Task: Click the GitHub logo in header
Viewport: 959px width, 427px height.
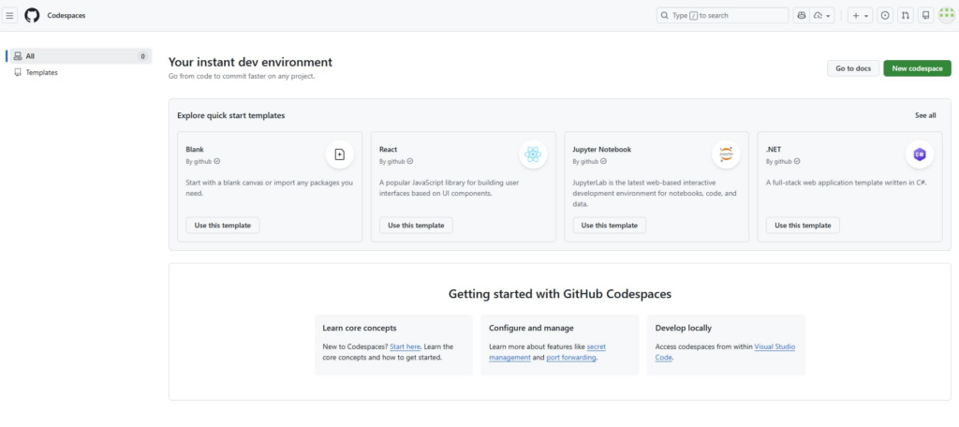Action: tap(32, 15)
